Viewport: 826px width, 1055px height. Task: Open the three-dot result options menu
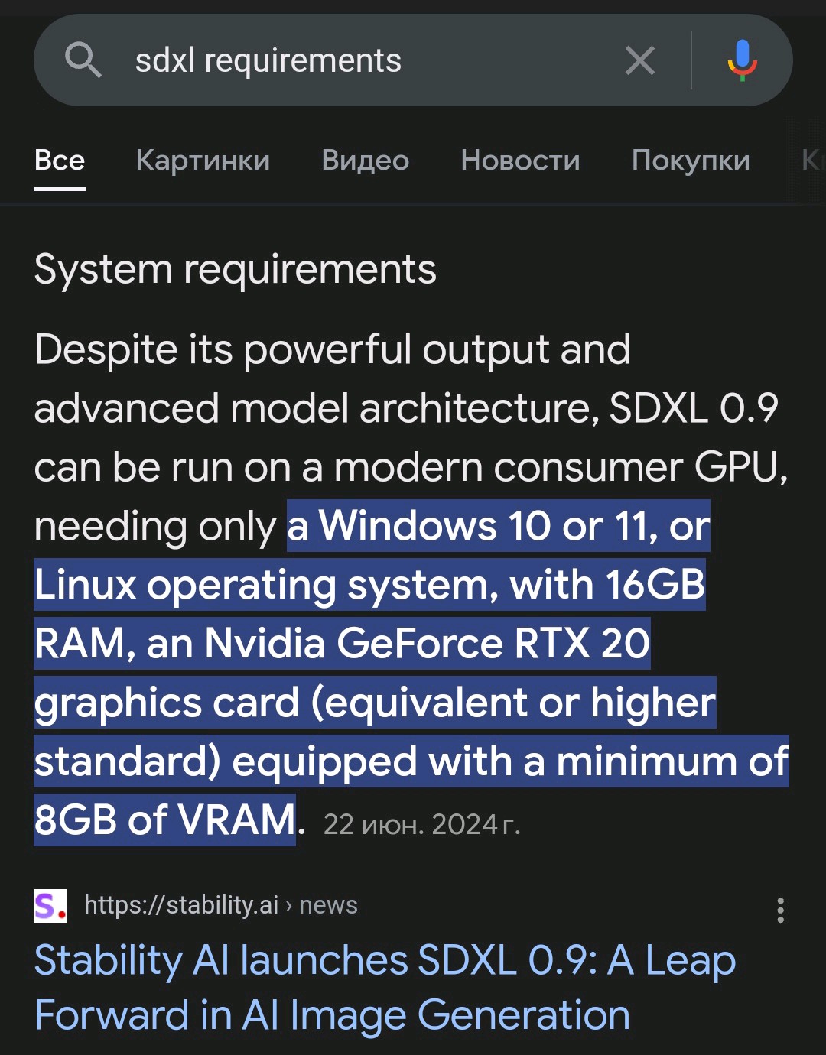coord(780,910)
